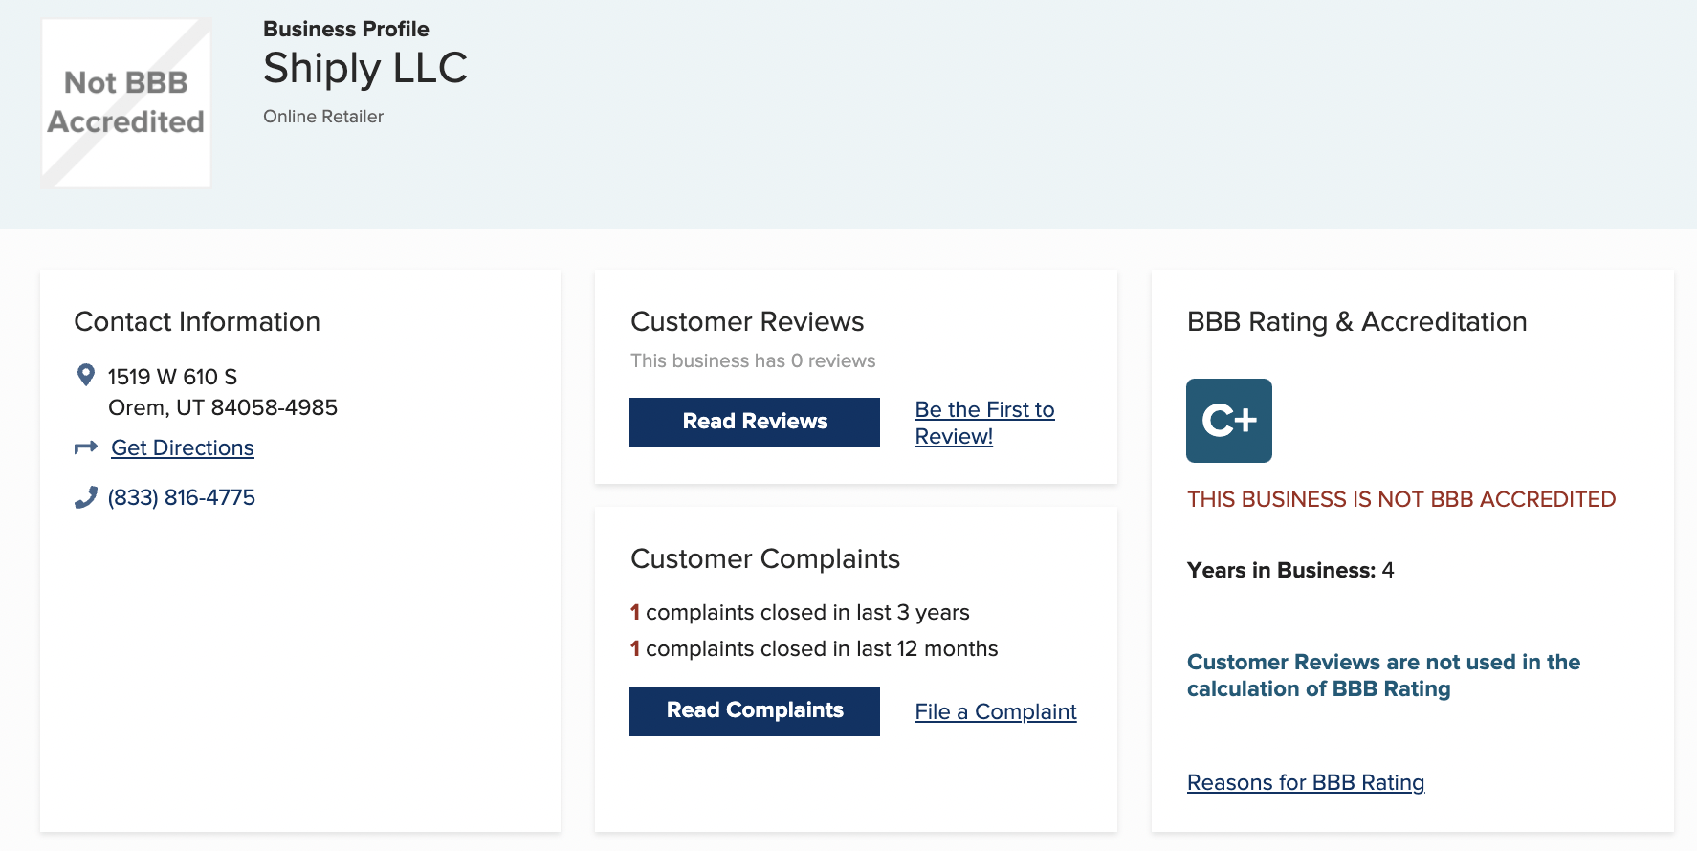Click the Years in Business text
Viewport: 1697px width, 851px height.
coord(1289,570)
